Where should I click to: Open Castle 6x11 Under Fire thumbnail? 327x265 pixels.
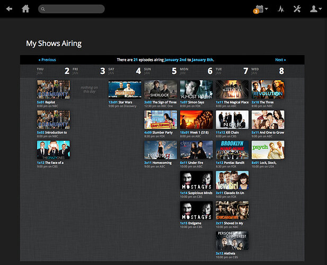click(x=197, y=150)
